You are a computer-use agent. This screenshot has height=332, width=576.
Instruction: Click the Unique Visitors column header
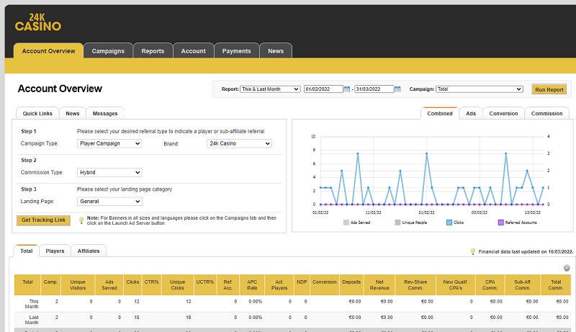pos(78,285)
